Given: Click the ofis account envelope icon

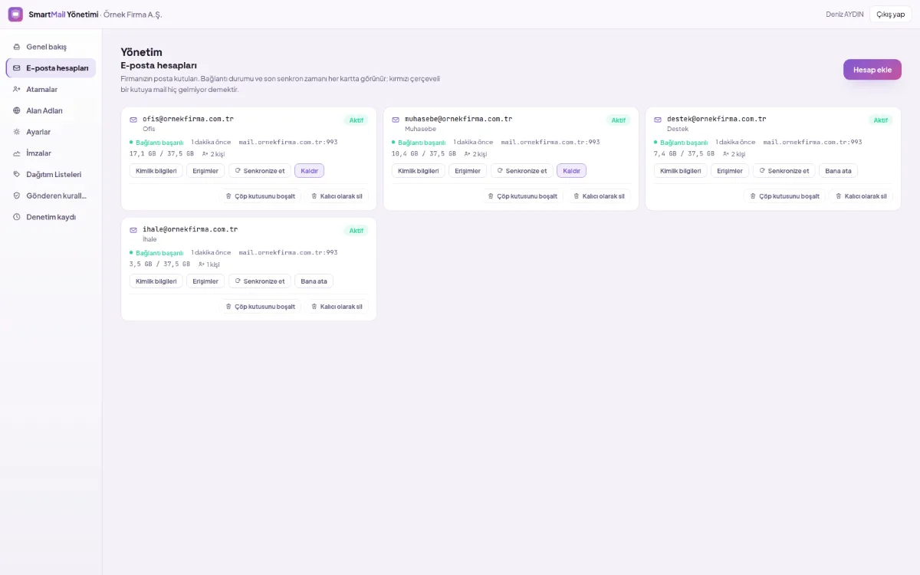Looking at the screenshot, I should tap(133, 120).
